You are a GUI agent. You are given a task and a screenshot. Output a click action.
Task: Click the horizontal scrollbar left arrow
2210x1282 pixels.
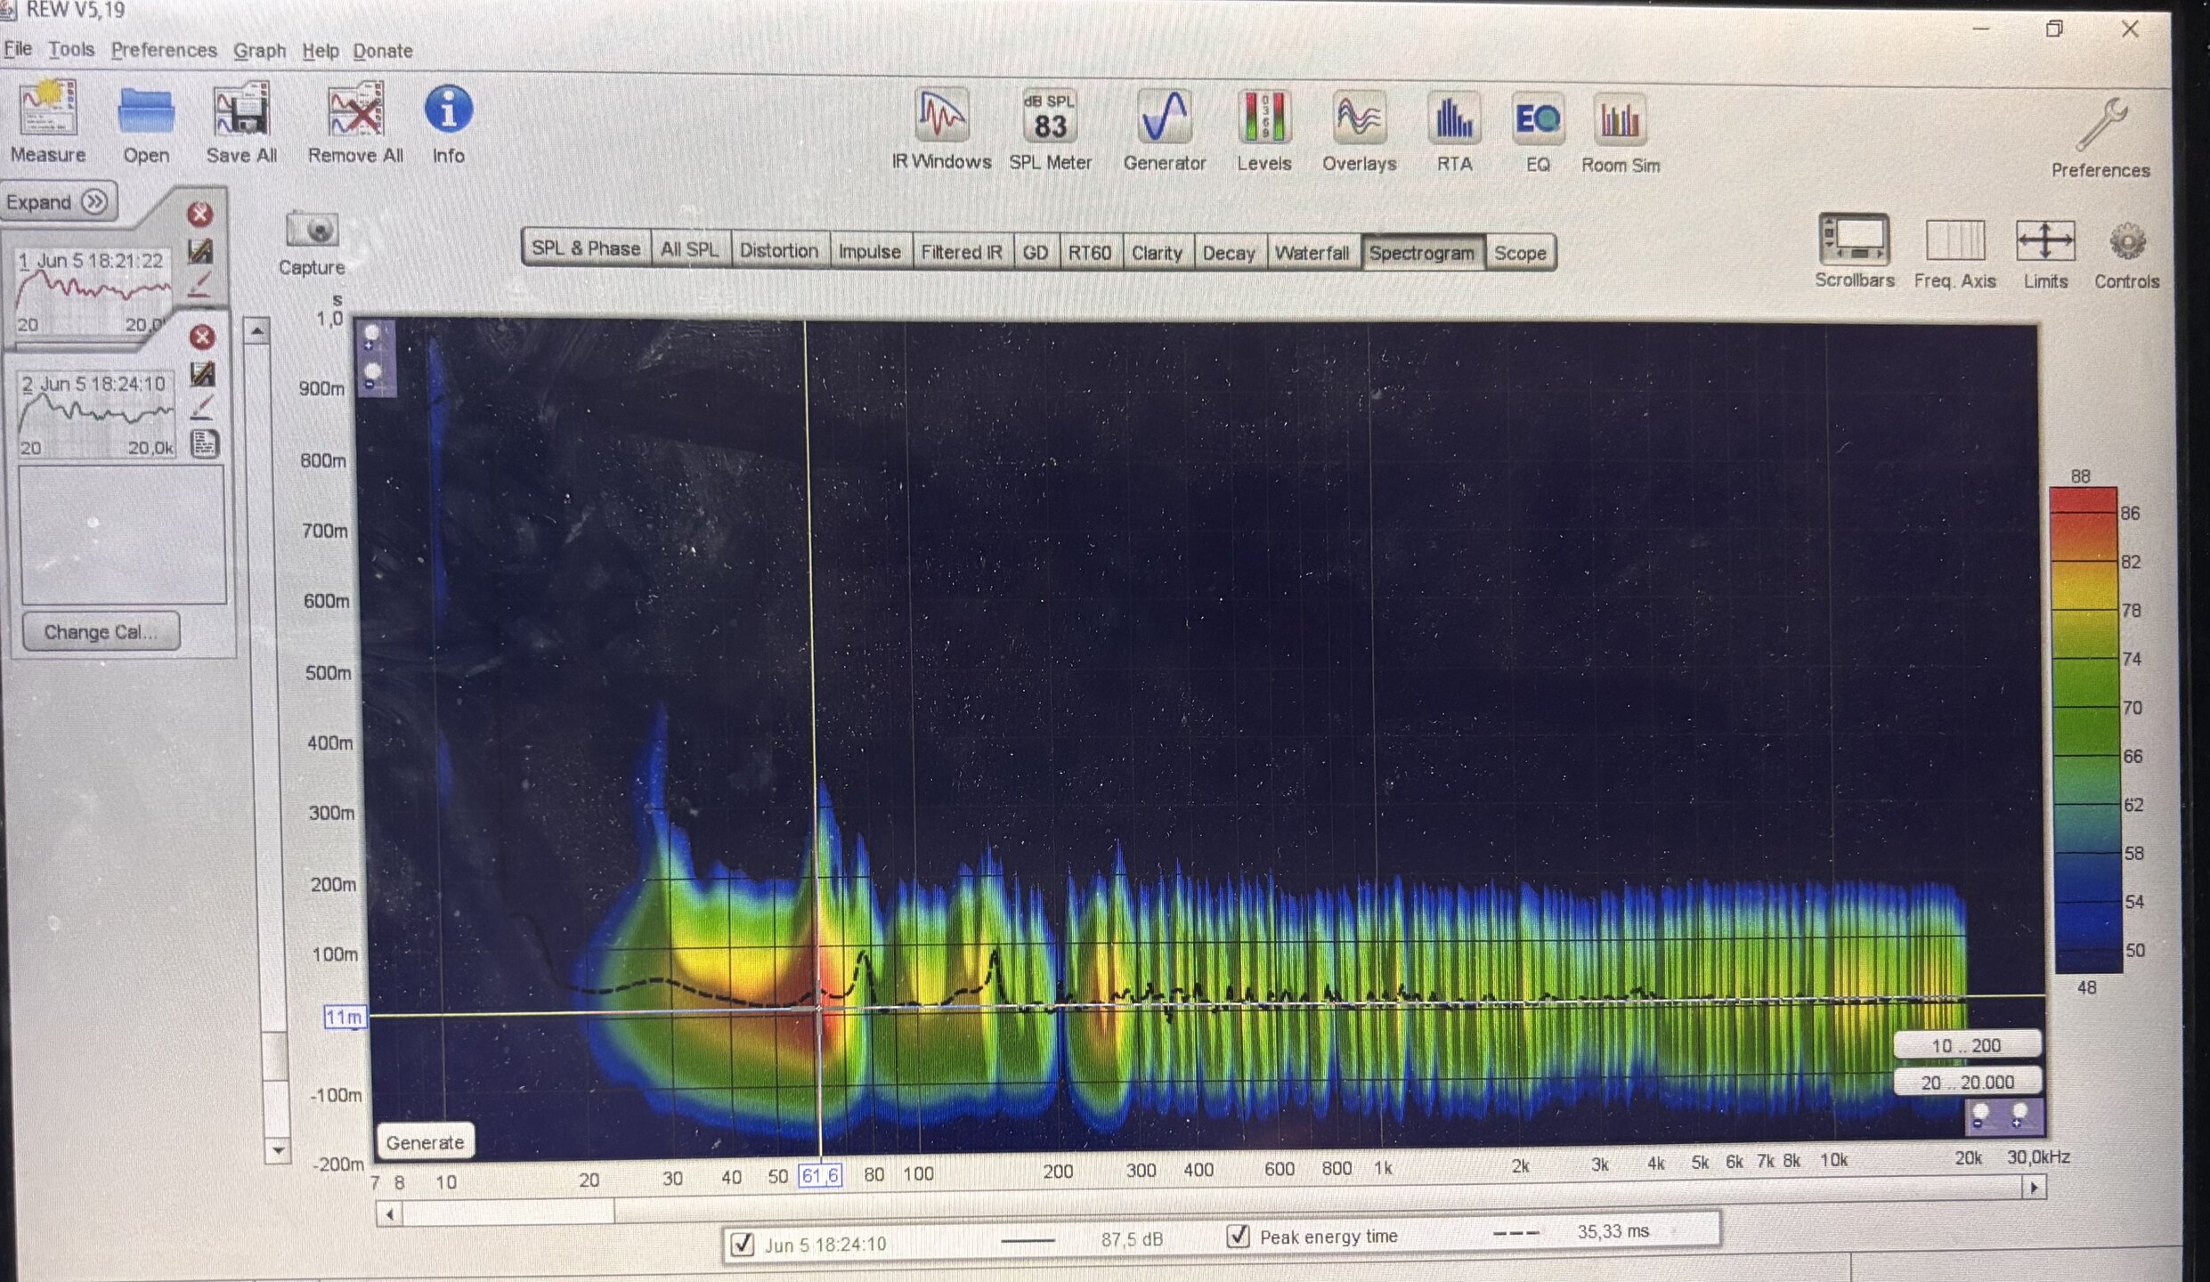coord(389,1214)
